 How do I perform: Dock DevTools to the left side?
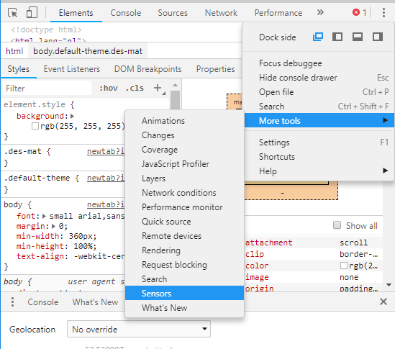[337, 37]
